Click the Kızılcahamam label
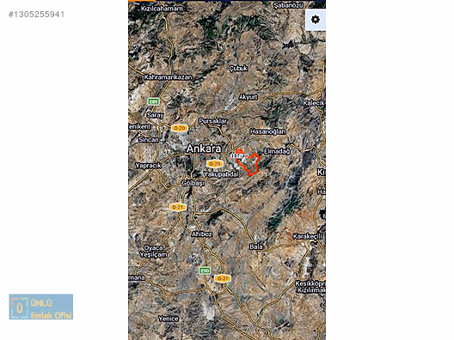The image size is (454, 340). point(162,9)
